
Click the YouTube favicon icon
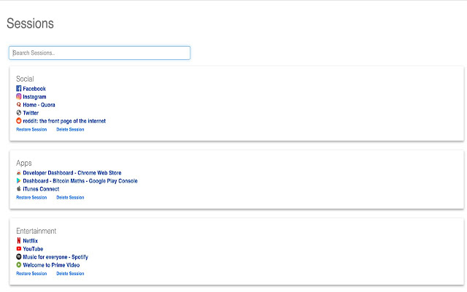pos(19,249)
